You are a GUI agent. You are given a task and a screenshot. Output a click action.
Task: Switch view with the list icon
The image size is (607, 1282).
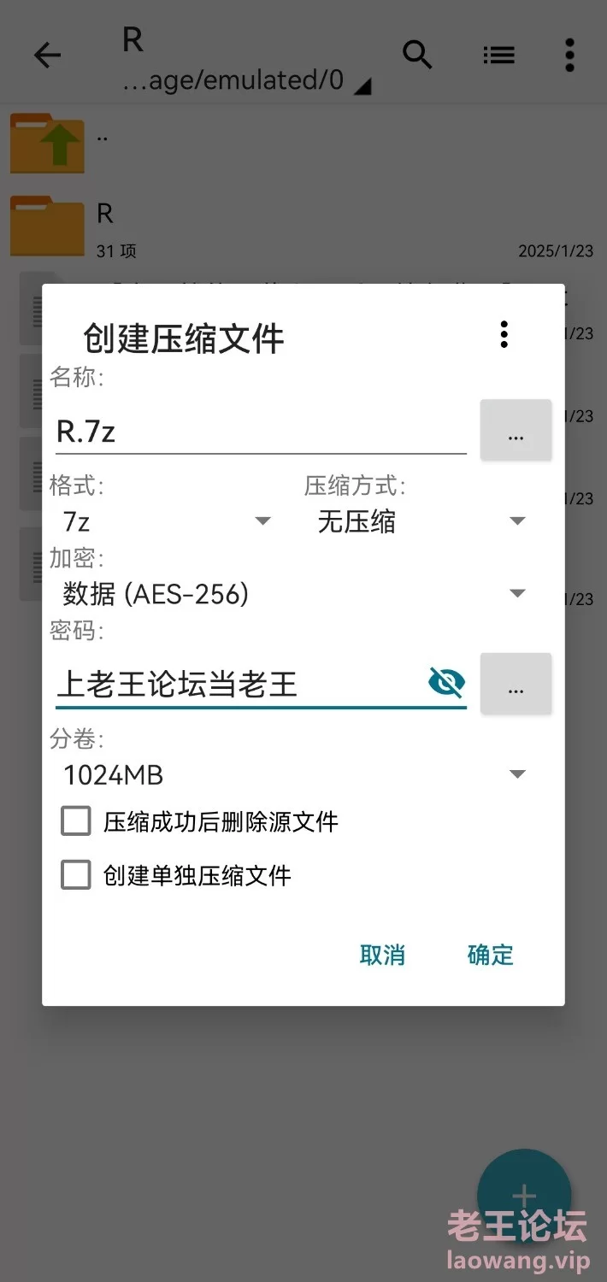tap(498, 56)
